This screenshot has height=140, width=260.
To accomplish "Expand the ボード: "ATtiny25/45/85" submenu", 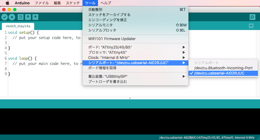I will [x=136, y=47].
